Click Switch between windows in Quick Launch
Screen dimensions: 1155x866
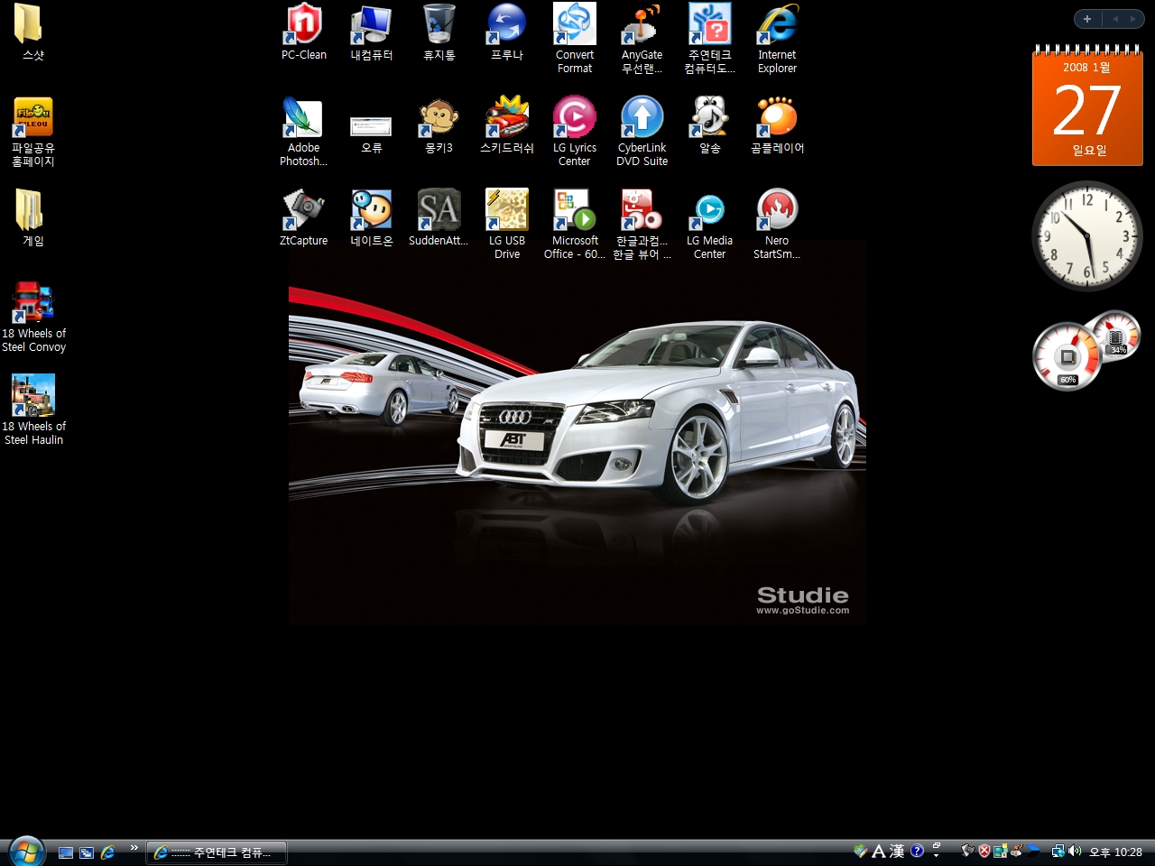tap(87, 852)
